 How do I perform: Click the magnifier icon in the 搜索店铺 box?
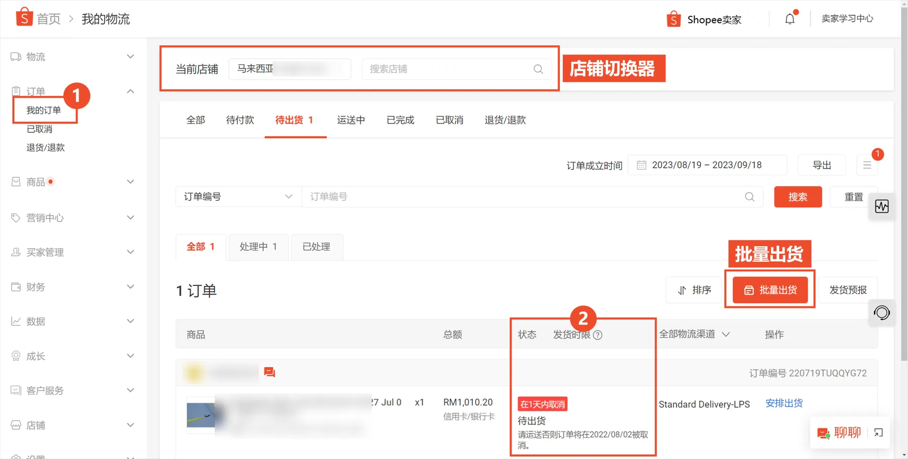click(x=538, y=69)
